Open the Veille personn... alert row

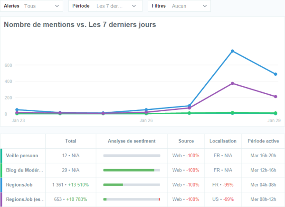click(25, 156)
